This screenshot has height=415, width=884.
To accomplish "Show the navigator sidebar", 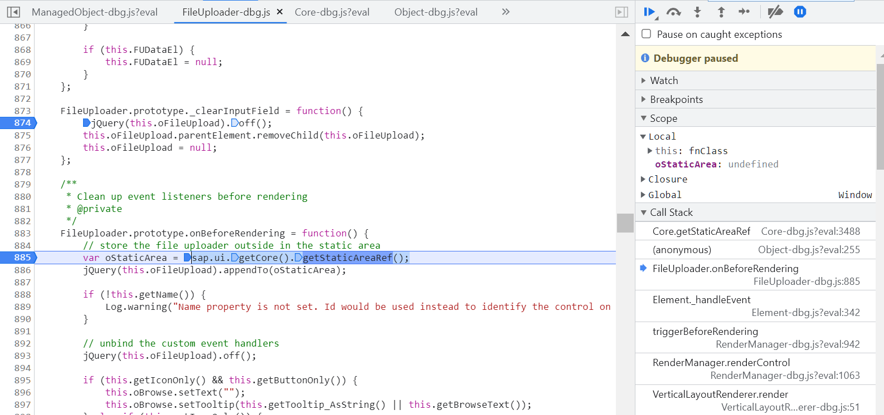I will [13, 12].
